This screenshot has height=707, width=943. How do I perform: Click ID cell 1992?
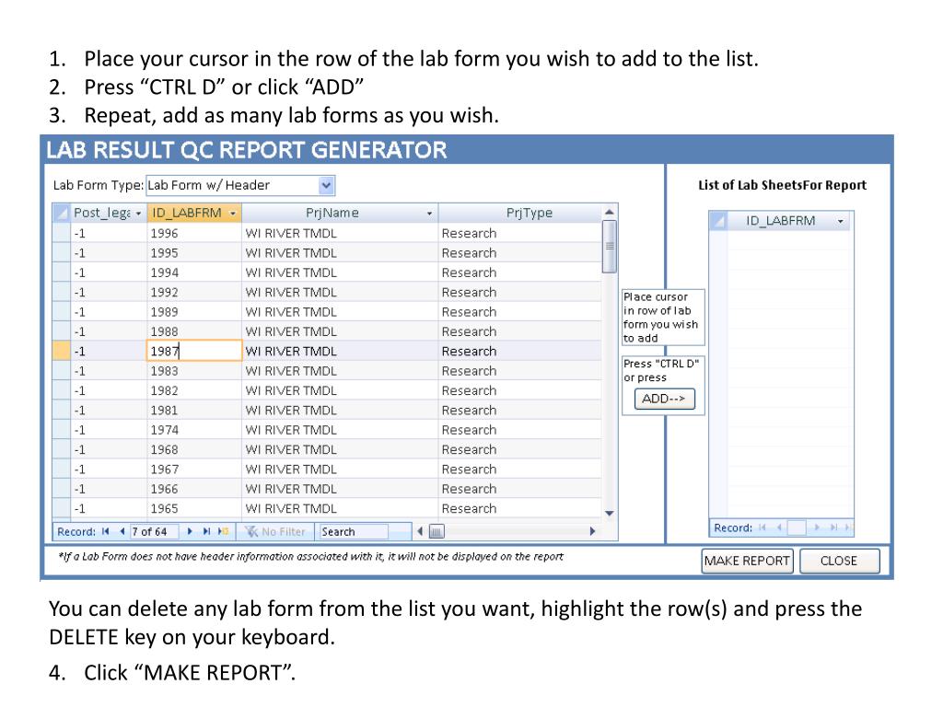click(193, 292)
